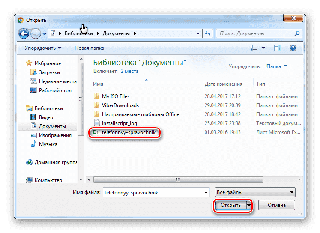Screen dimensions: 320x233
Task: Expand the Упорядочить menu
Action: [x=43, y=48]
